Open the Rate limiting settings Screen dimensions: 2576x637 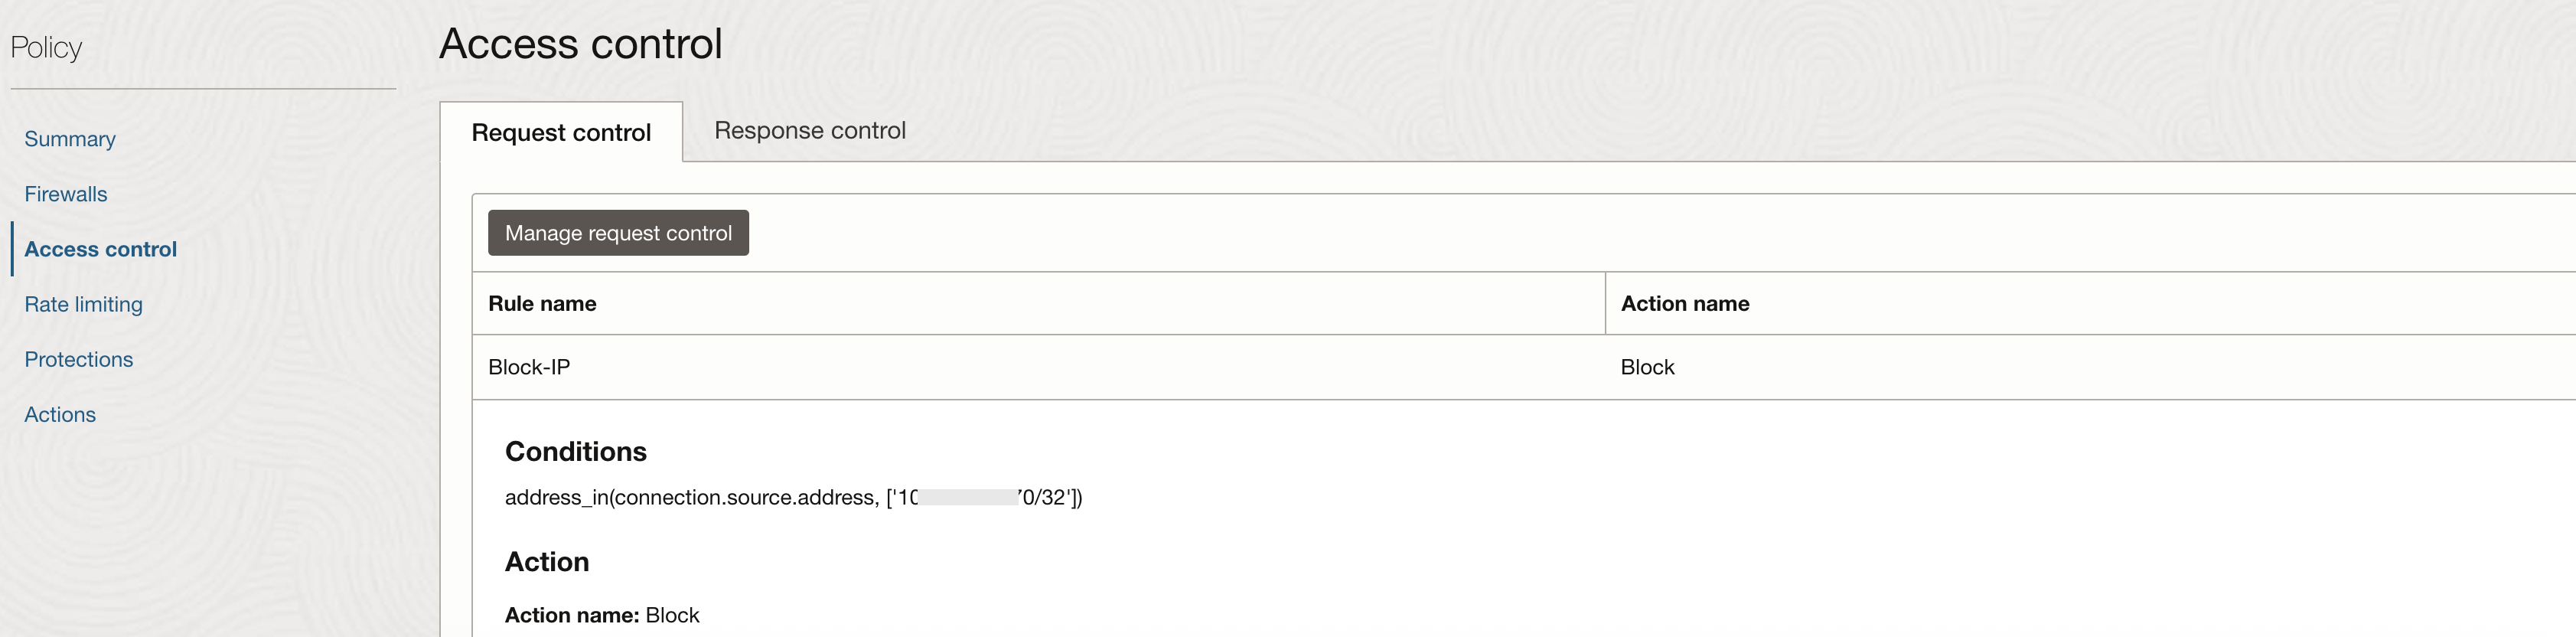coord(83,304)
